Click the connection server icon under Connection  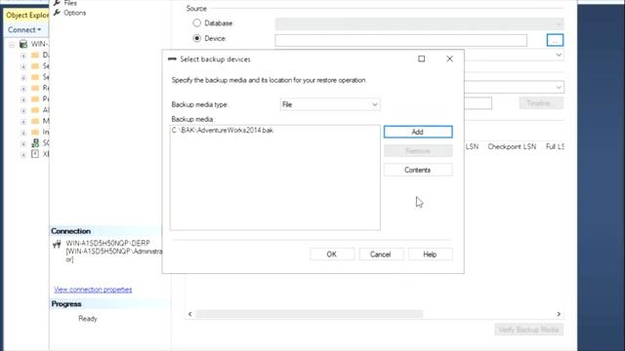pos(57,244)
